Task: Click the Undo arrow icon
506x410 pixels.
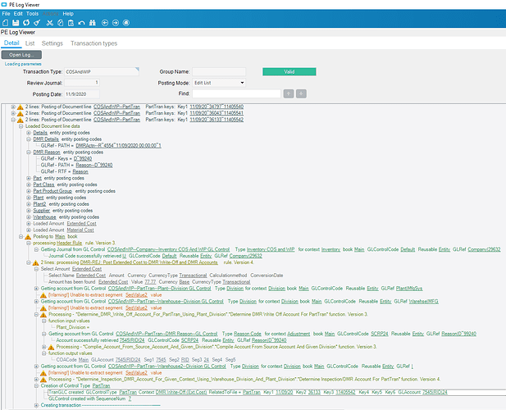Action: [x=82, y=23]
